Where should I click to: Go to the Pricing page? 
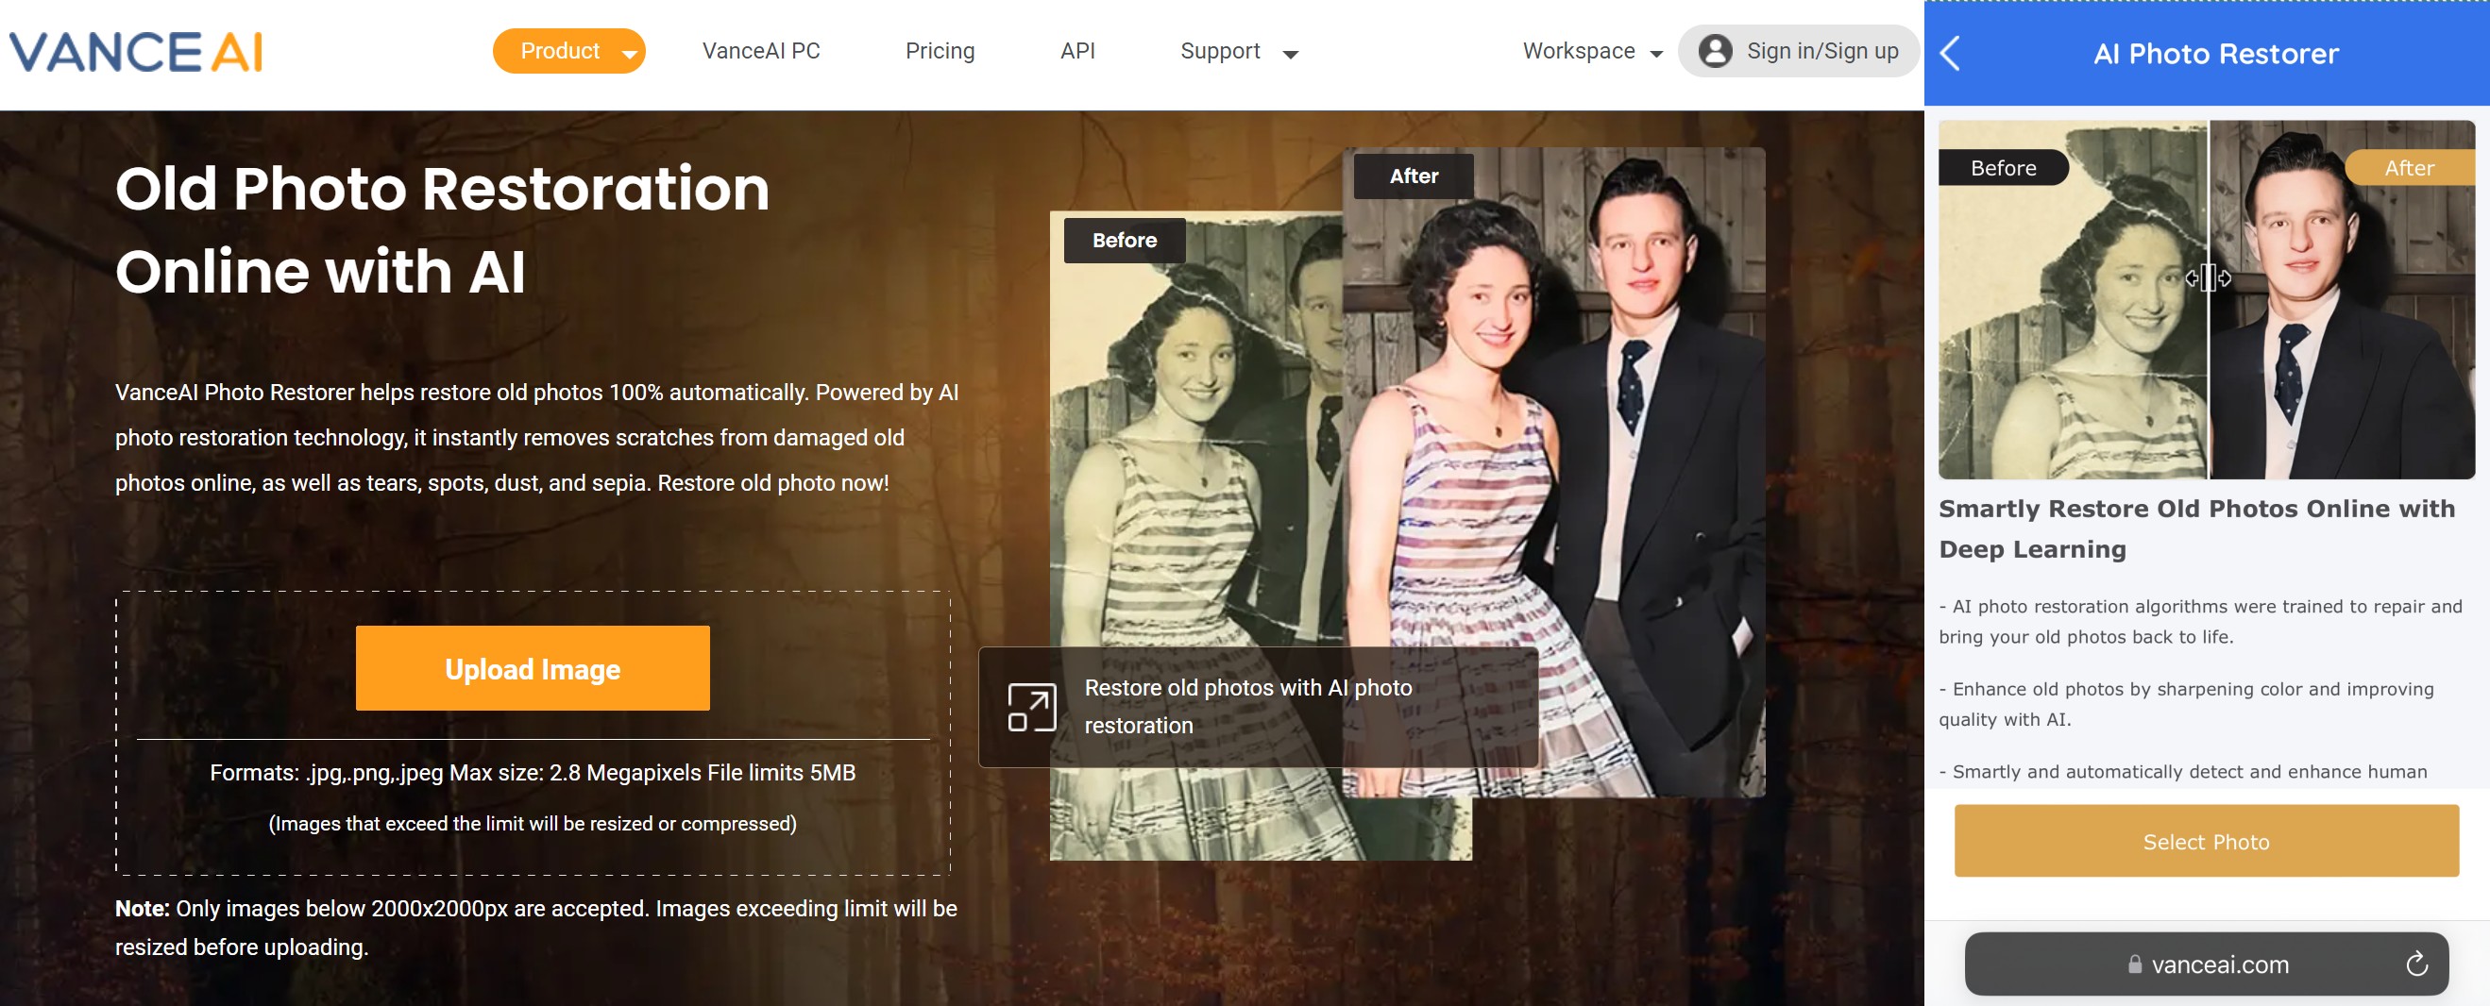click(940, 51)
